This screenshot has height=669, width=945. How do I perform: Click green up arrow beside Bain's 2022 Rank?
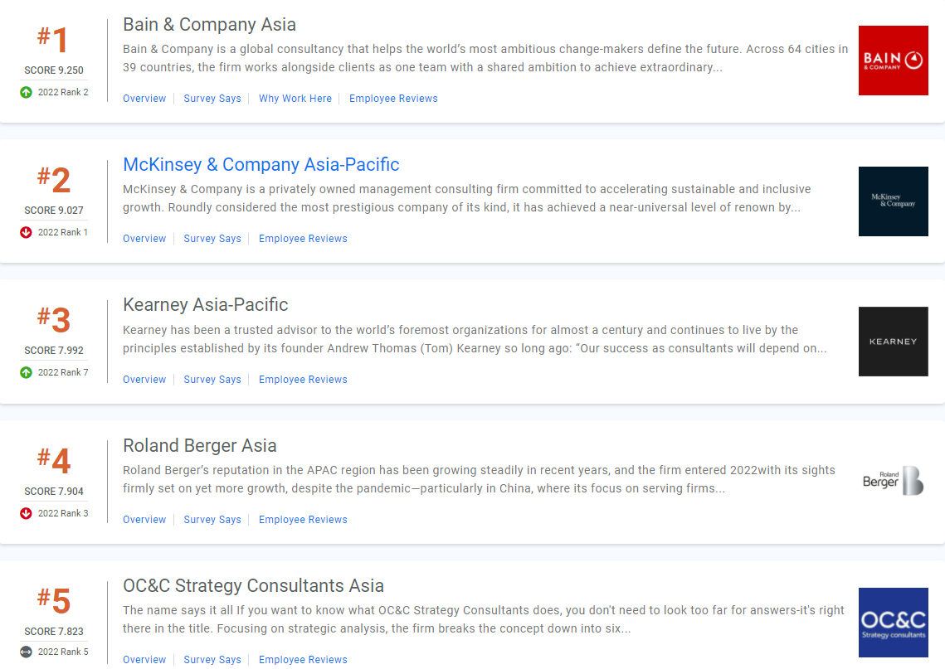(x=26, y=92)
